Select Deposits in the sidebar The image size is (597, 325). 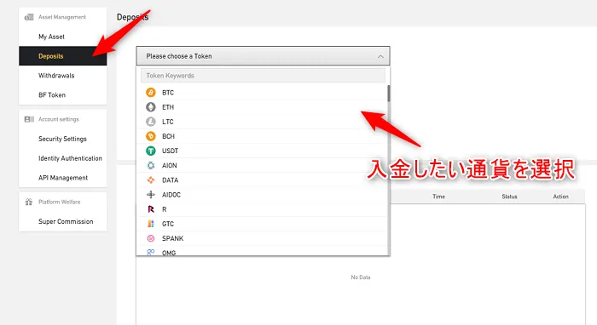pyautogui.click(x=63, y=56)
